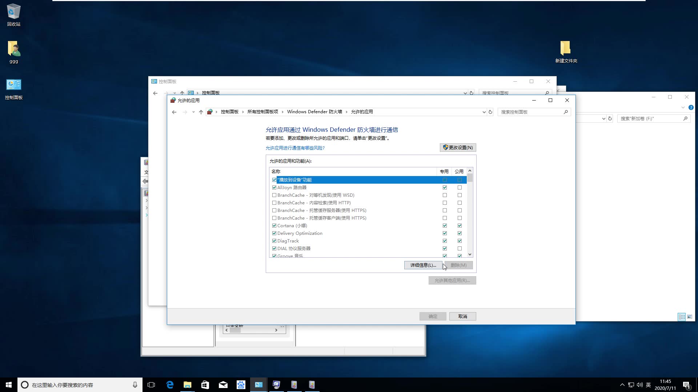The width and height of the screenshot is (698, 392).
Task: Open recent locations dropdown beside forward arrow
Action: [x=193, y=112]
